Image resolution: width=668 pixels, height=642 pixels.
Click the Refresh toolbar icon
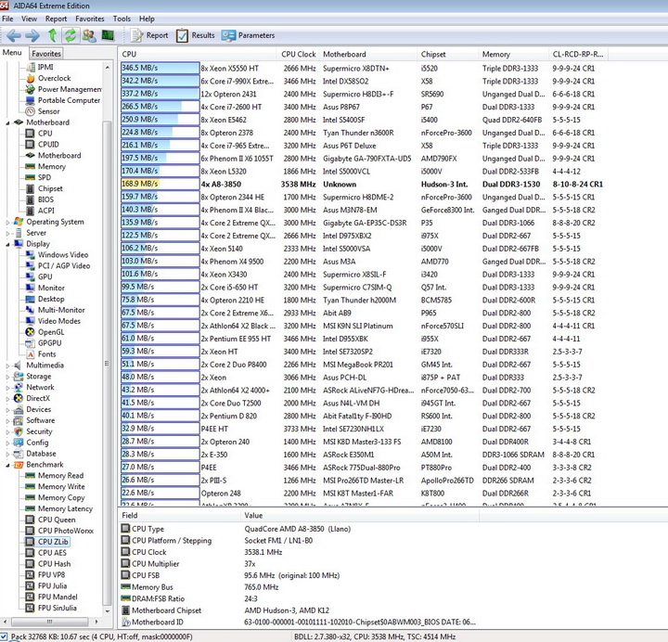click(x=71, y=35)
